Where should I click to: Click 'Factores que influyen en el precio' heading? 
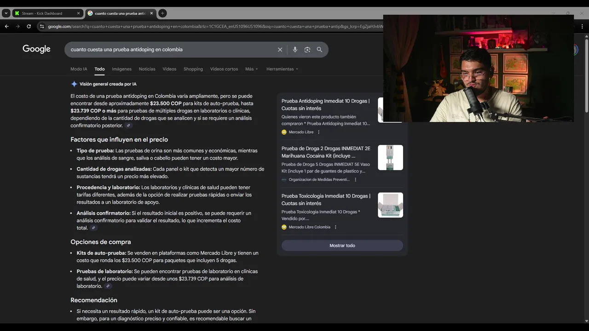[x=119, y=139]
